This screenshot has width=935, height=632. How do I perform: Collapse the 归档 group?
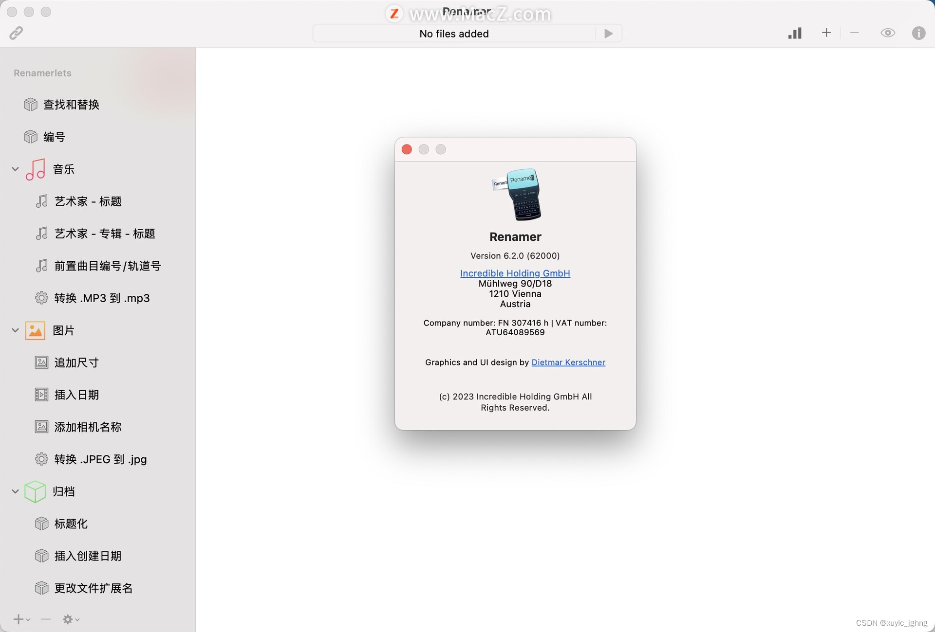[15, 491]
